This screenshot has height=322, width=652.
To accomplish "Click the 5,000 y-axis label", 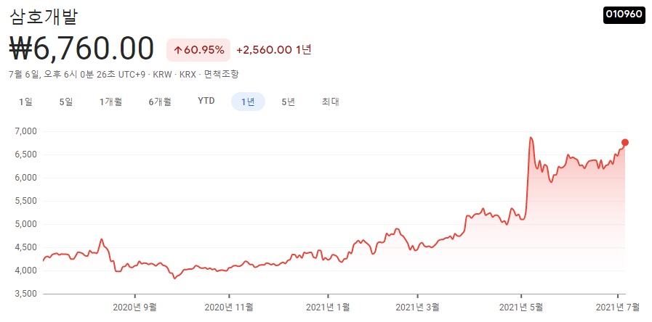I will (x=25, y=225).
